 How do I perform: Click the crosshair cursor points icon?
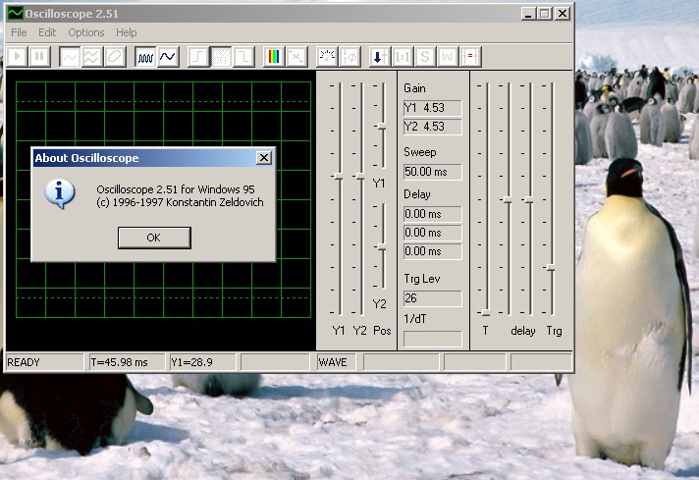point(296,57)
